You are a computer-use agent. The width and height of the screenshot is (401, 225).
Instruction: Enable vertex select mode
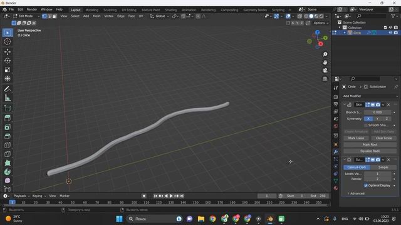(44, 16)
